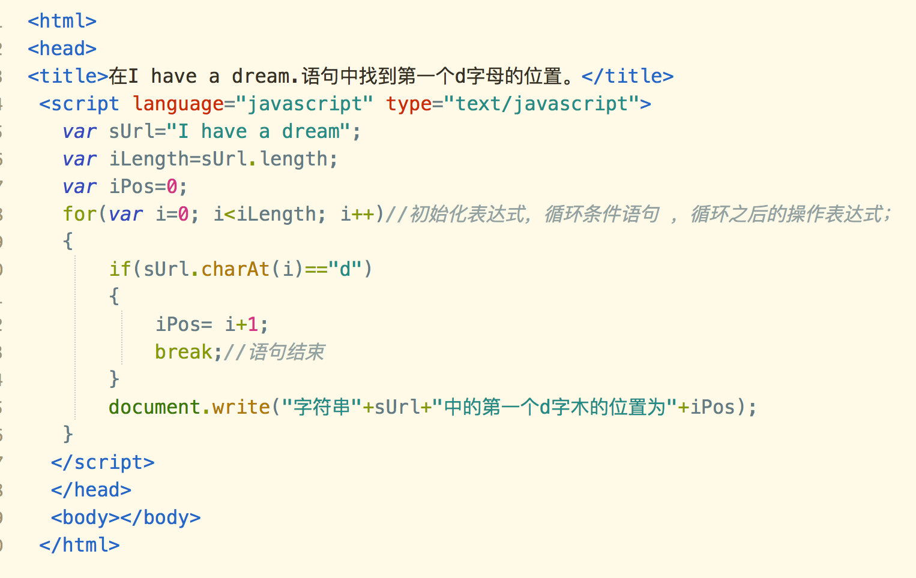The height and width of the screenshot is (578, 916).
Task: Click the "d" string in if condition
Action: (x=345, y=269)
